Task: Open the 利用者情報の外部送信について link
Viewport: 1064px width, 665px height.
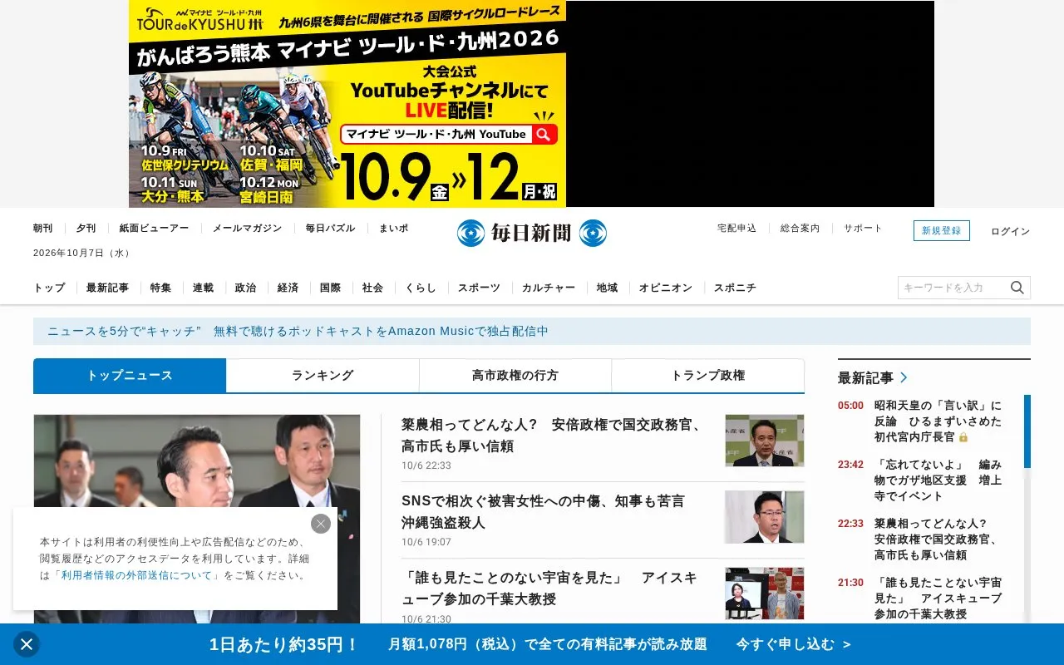Action: click(137, 575)
